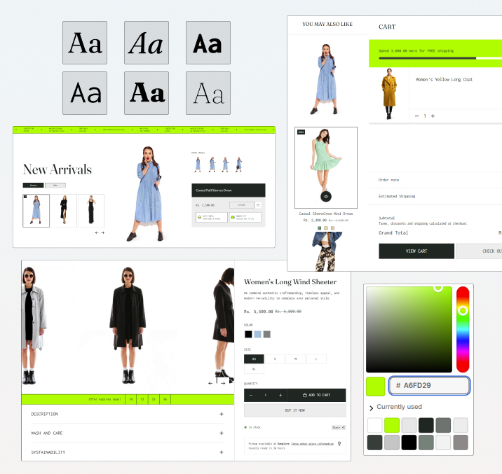Expand the Wash and Care section
Image resolution: width=502 pixels, height=474 pixels.
(x=222, y=433)
